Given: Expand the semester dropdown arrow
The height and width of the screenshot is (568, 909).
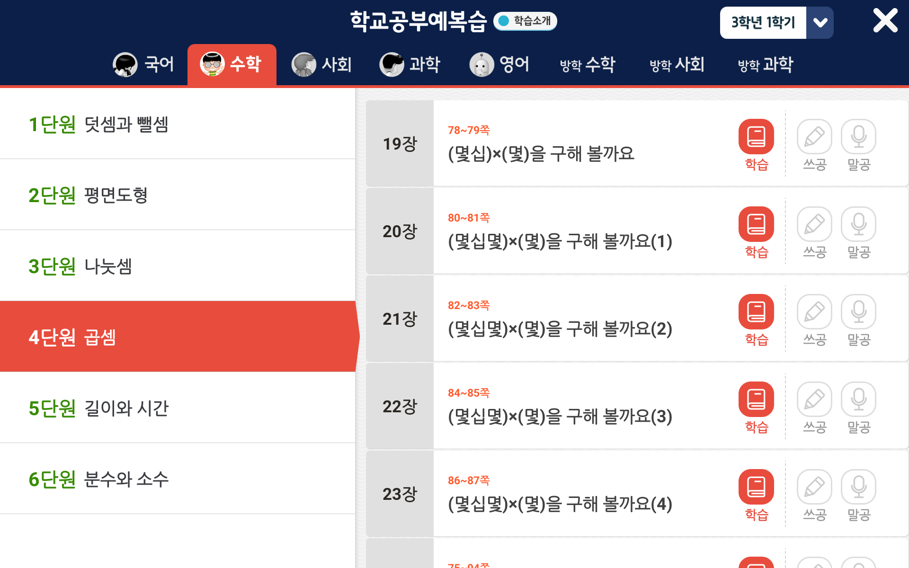Looking at the screenshot, I should [x=820, y=23].
